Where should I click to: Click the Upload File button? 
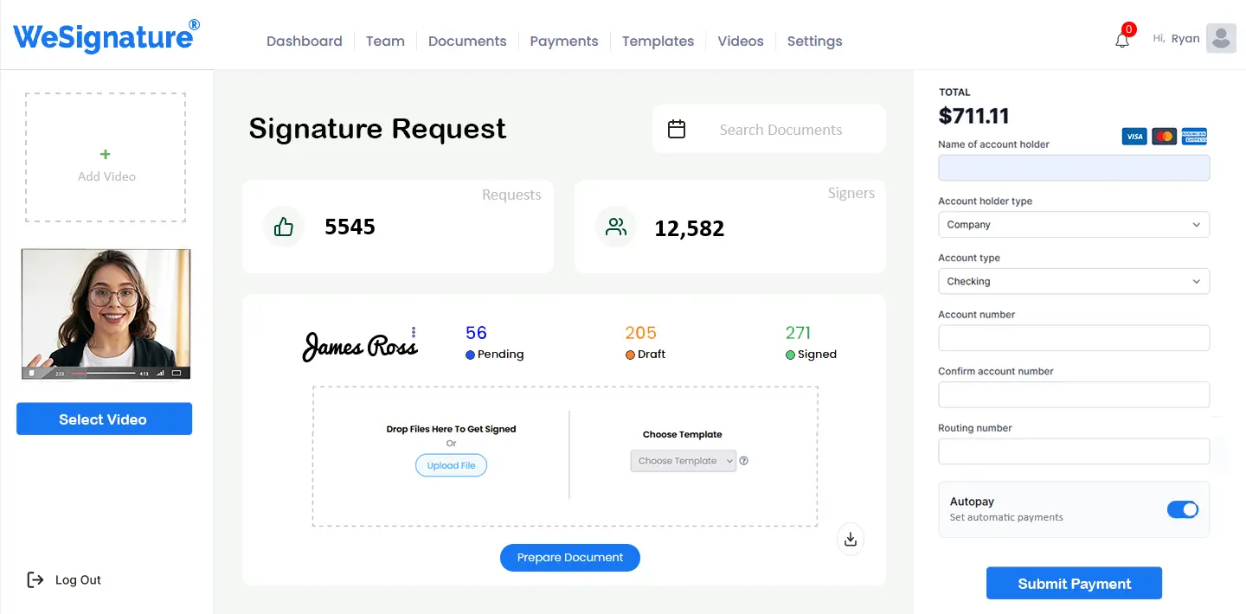(x=451, y=465)
